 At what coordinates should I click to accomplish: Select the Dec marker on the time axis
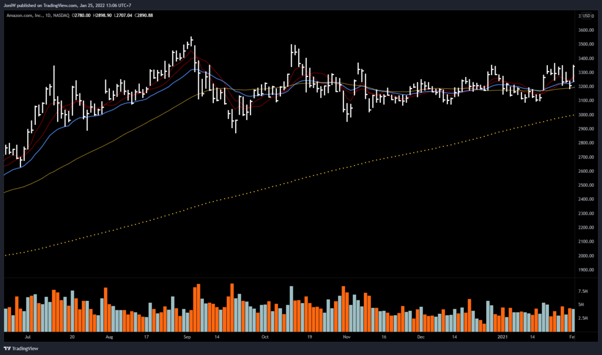pos(421,338)
